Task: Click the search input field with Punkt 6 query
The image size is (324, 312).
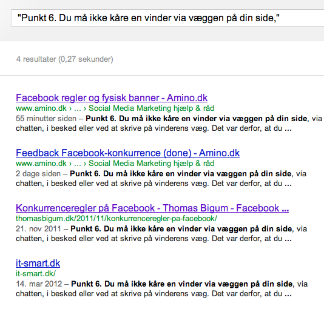Action: (x=167, y=18)
